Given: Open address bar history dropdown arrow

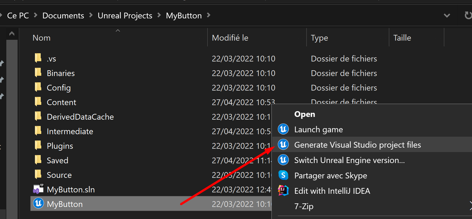Looking at the screenshot, I should click(447, 16).
